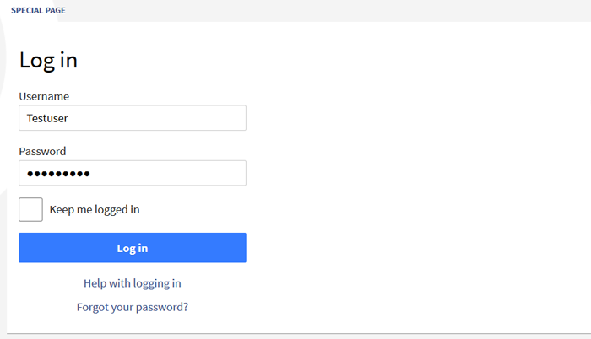Screen dimensions: 591x339
Task: Focus the Username input field
Action: pyautogui.click(x=133, y=118)
